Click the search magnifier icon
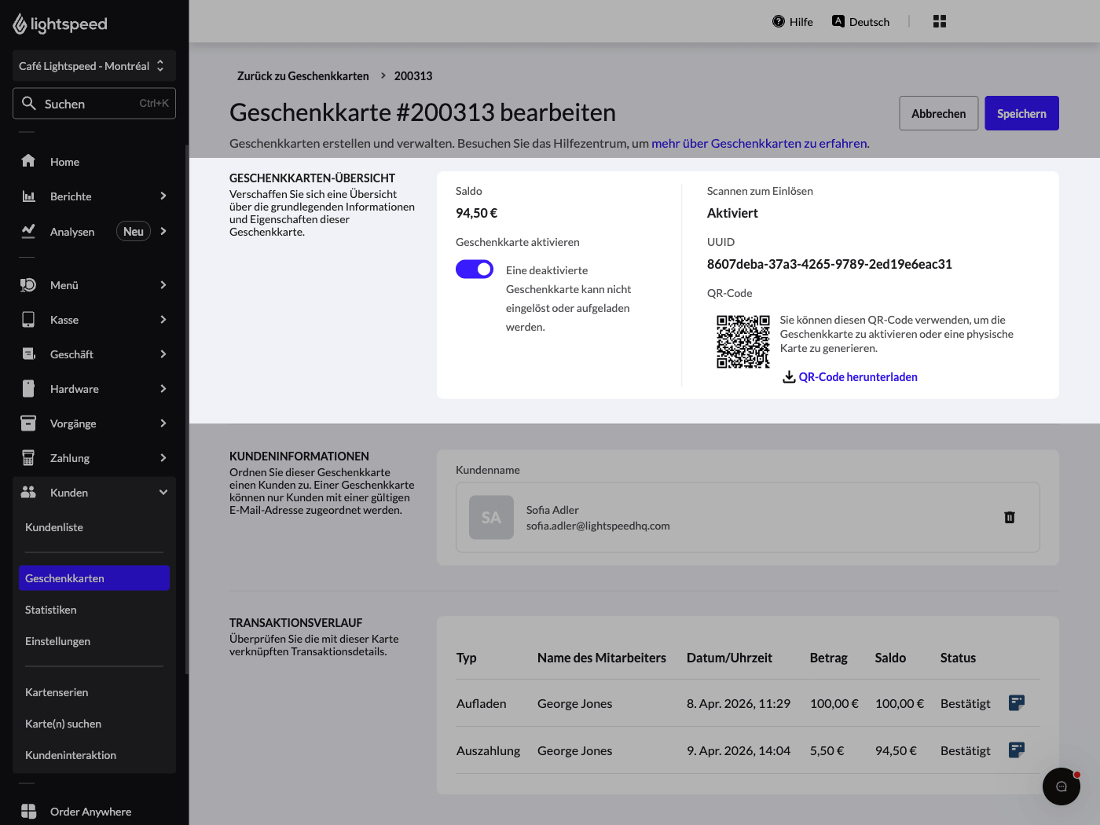1100x825 pixels. (x=29, y=103)
